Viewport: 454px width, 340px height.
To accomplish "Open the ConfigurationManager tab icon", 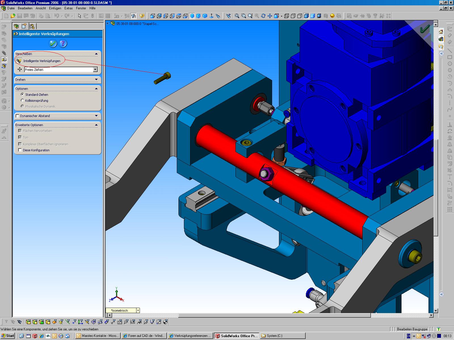I will pyautogui.click(x=32, y=26).
